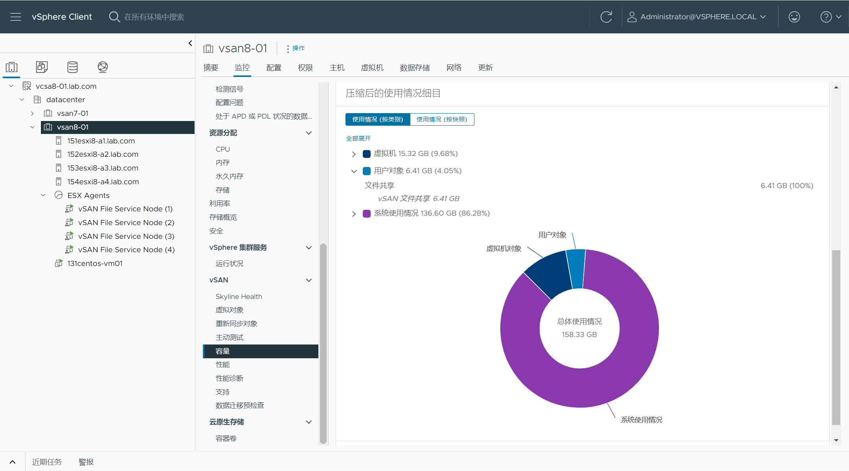Click the datacenter icon in tree
This screenshot has width=849, height=471.
coord(37,100)
